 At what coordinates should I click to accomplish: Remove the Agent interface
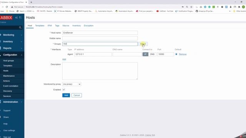point(183,54)
